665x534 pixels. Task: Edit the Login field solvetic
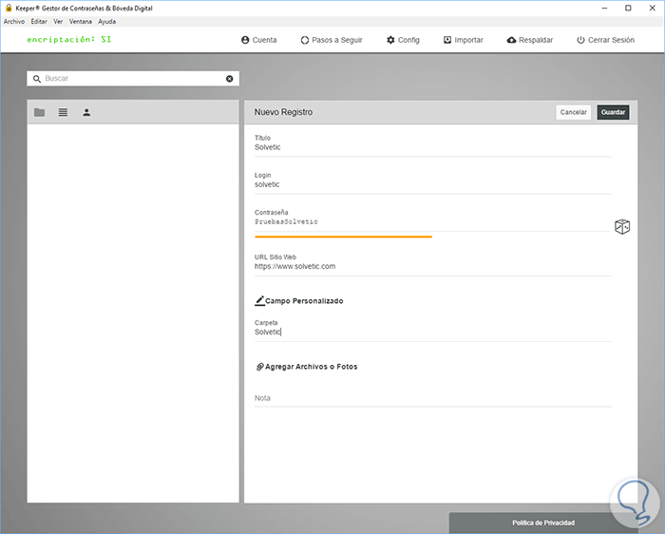[433, 184]
